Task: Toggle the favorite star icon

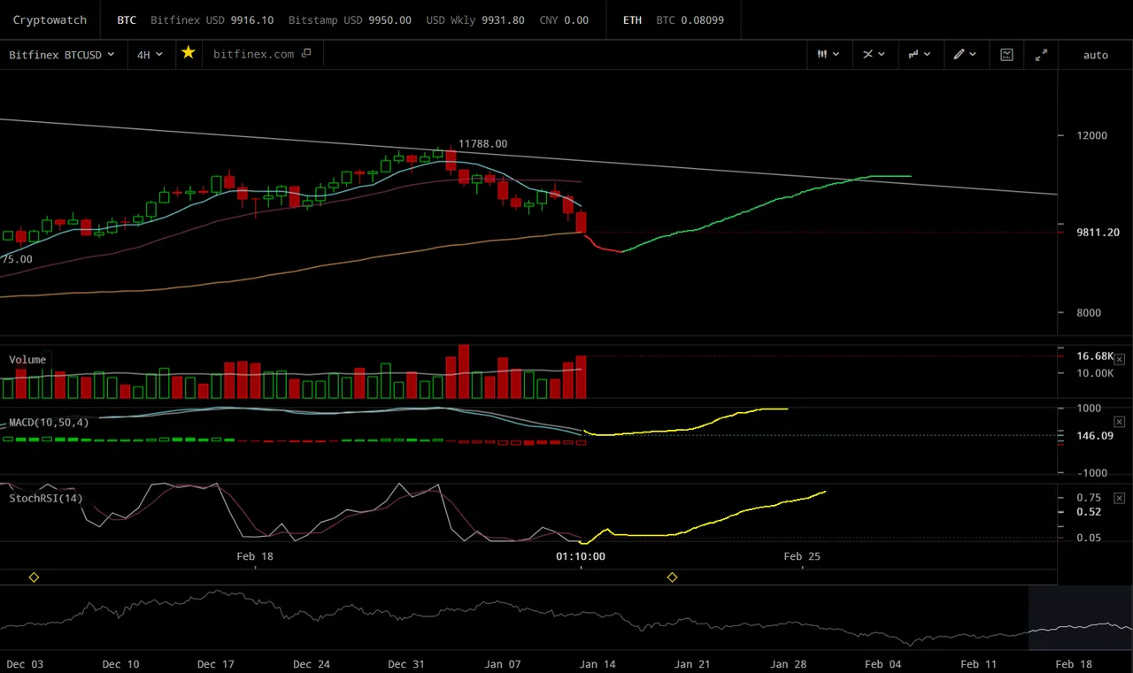Action: click(188, 53)
